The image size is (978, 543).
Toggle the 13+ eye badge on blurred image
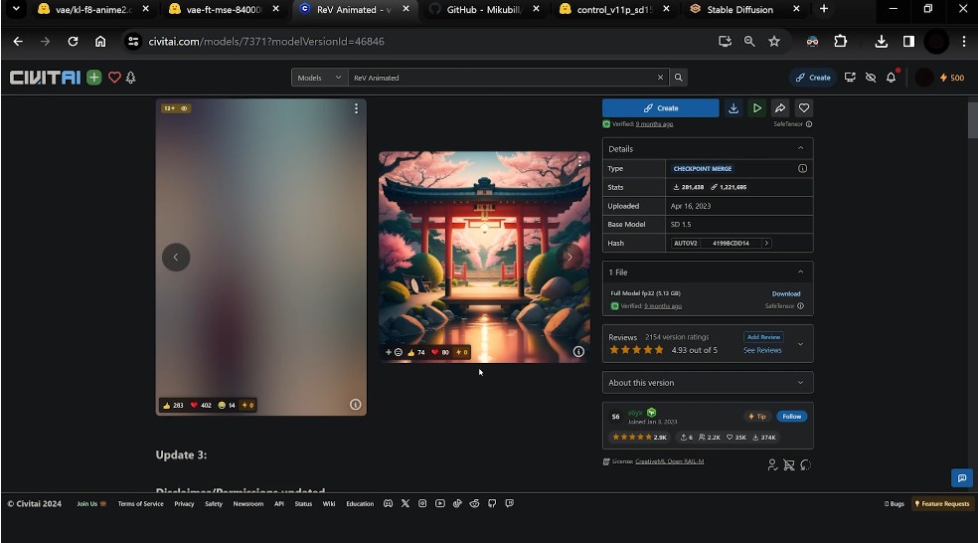(176, 108)
